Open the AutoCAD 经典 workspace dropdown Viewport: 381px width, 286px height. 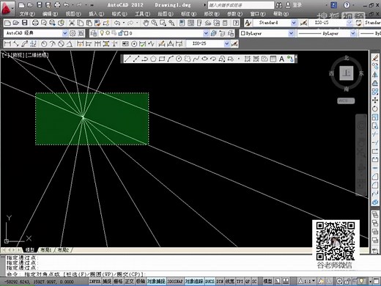coord(65,33)
